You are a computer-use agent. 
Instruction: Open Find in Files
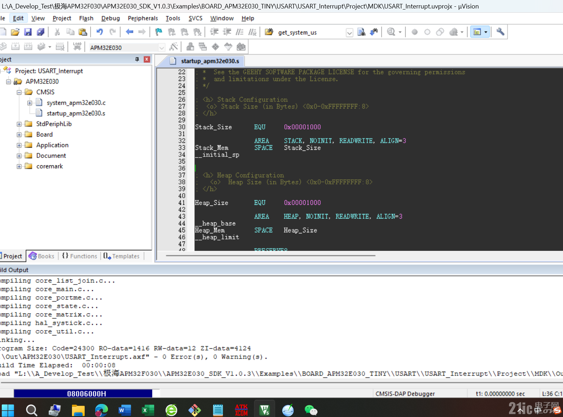pyautogui.click(x=269, y=32)
